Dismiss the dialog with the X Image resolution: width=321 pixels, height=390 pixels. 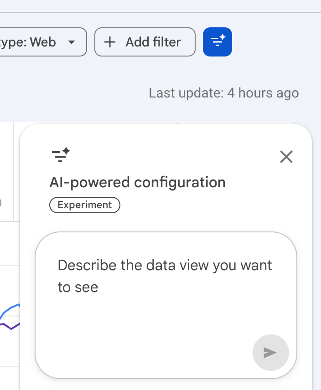tap(286, 157)
